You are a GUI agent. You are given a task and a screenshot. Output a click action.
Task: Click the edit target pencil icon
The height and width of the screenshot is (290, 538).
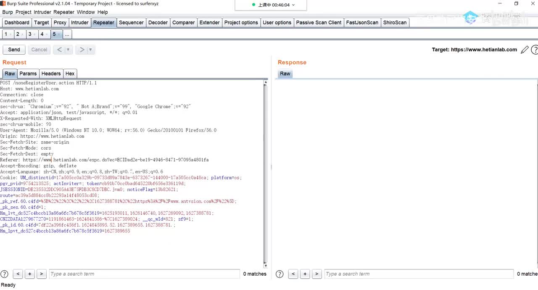click(x=525, y=50)
